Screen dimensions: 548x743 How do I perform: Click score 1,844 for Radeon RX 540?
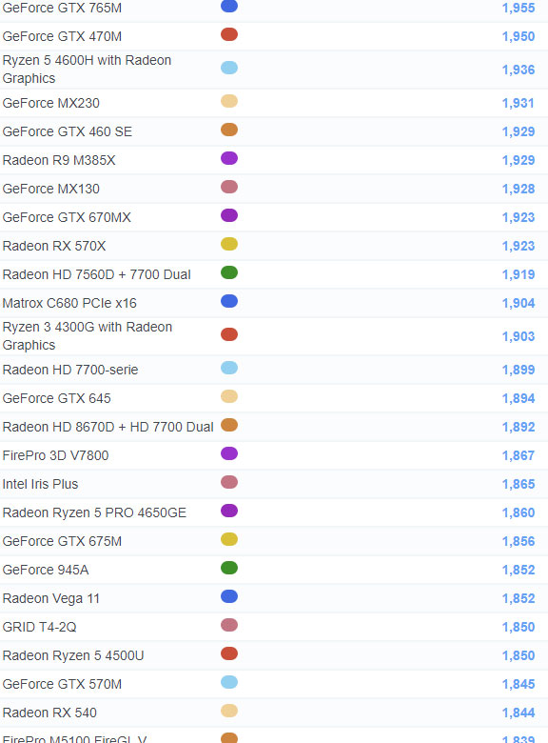(519, 713)
